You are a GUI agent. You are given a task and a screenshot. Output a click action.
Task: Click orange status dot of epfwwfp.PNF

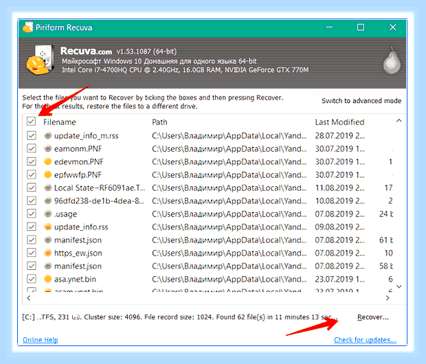click(48, 174)
